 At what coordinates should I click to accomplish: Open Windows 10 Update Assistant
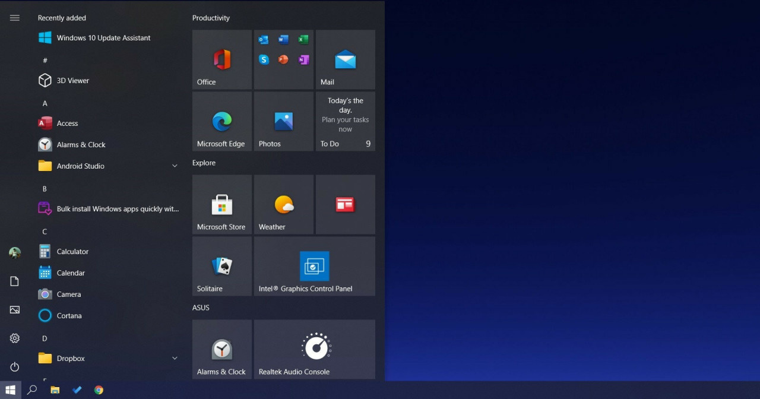[103, 38]
